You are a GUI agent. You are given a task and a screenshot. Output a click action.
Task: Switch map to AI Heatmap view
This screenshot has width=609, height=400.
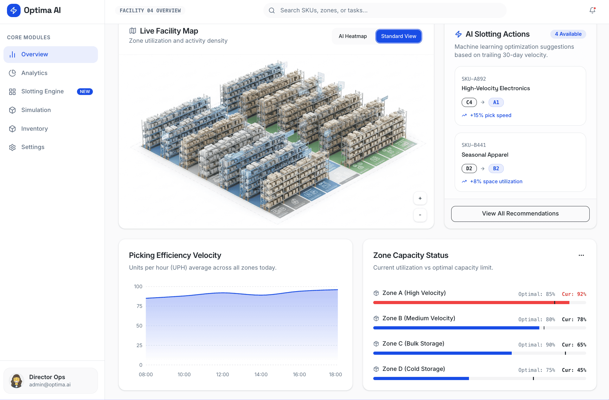353,36
